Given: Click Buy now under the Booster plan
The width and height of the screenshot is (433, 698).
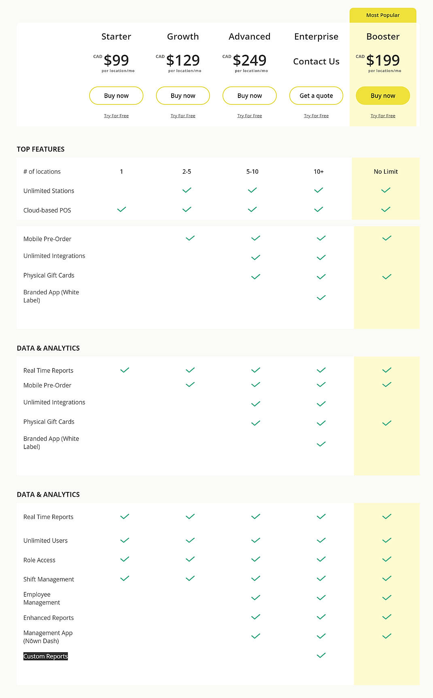Looking at the screenshot, I should 382,96.
